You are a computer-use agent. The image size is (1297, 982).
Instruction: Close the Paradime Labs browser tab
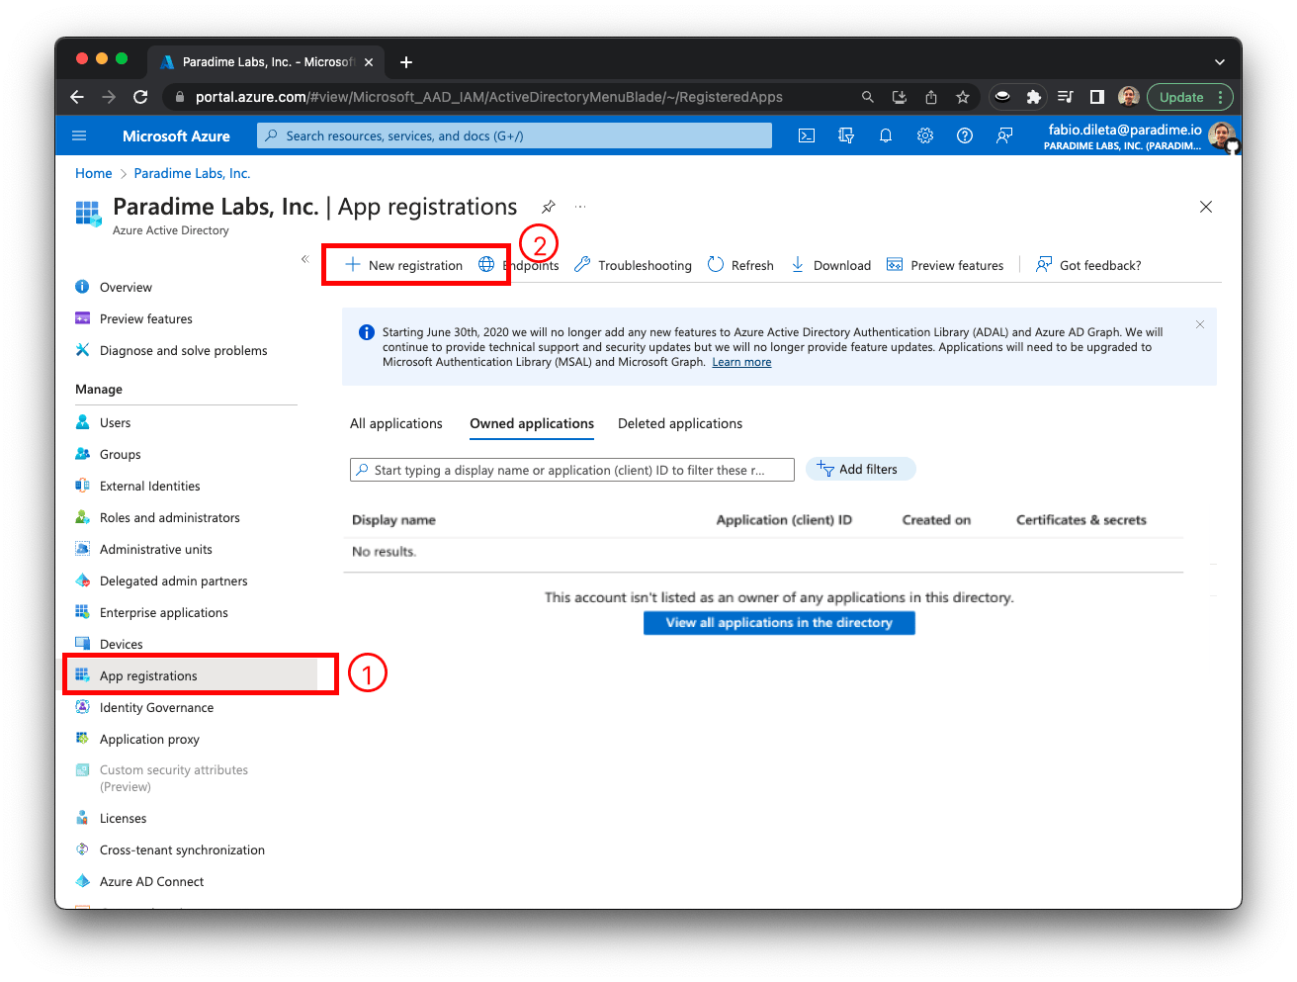click(x=369, y=62)
